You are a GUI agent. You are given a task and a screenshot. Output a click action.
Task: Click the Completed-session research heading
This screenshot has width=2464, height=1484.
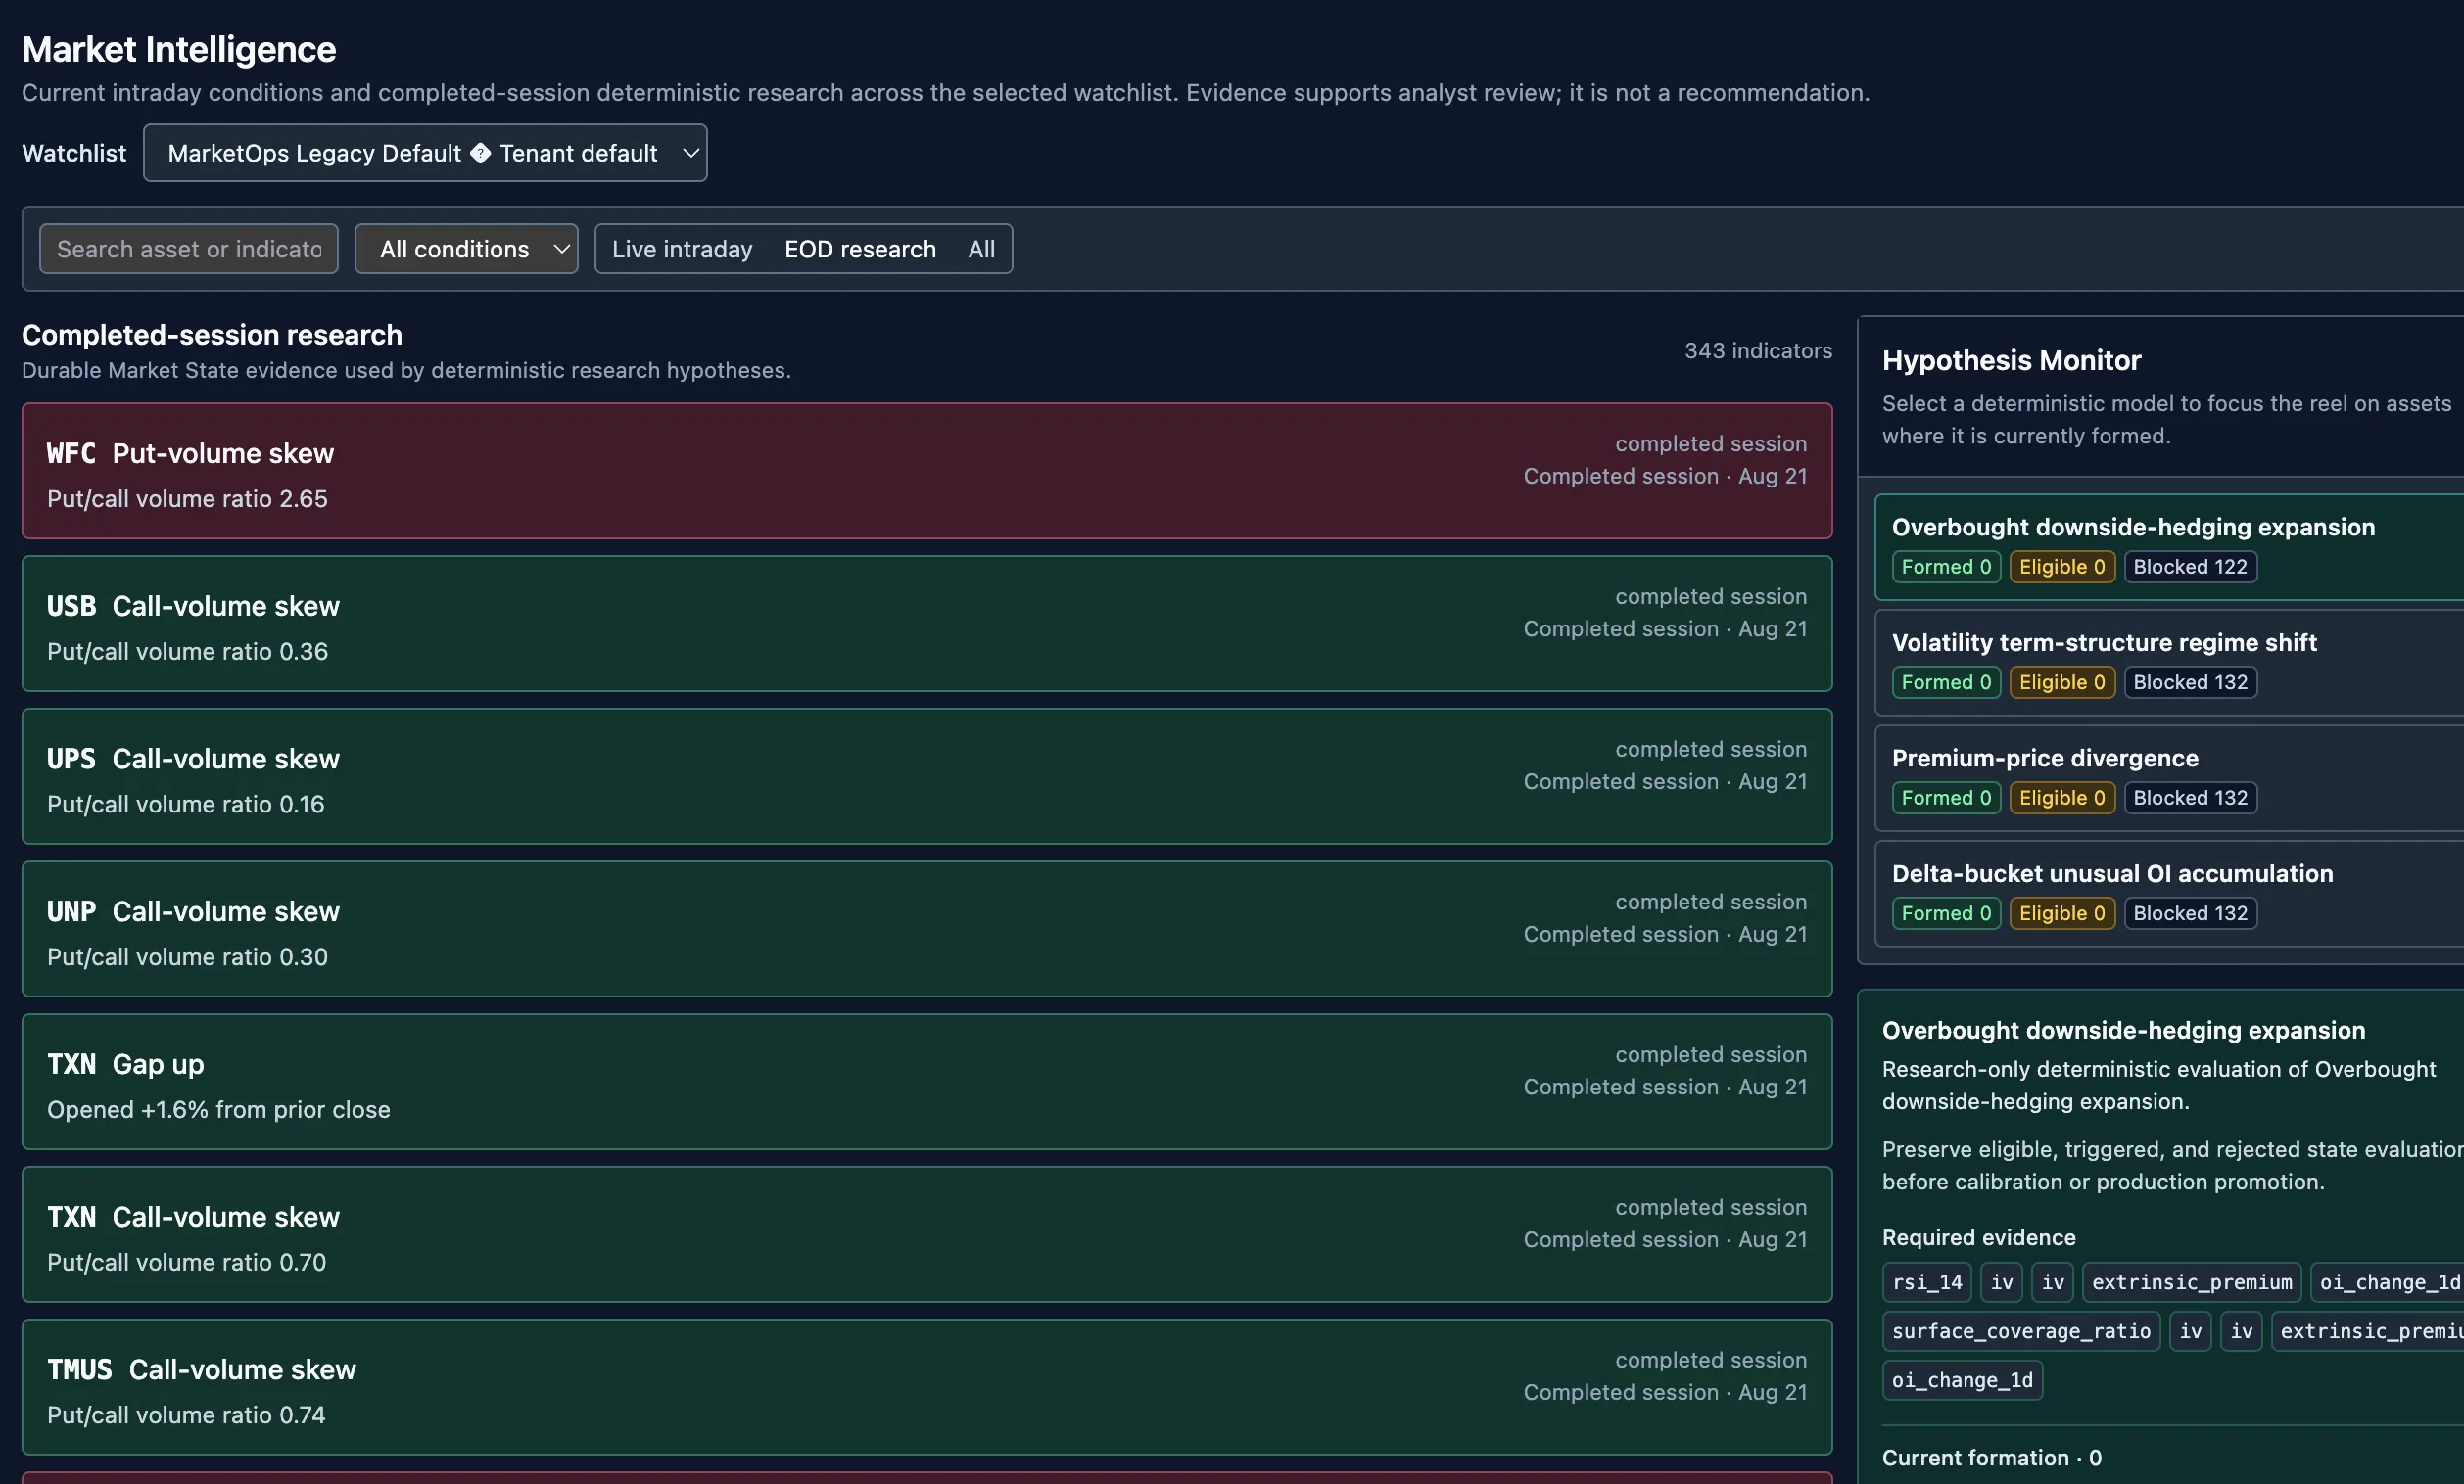click(212, 335)
